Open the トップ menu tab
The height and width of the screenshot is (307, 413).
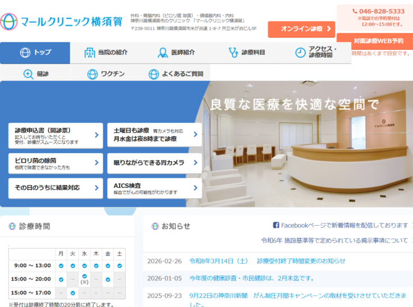tap(35, 53)
